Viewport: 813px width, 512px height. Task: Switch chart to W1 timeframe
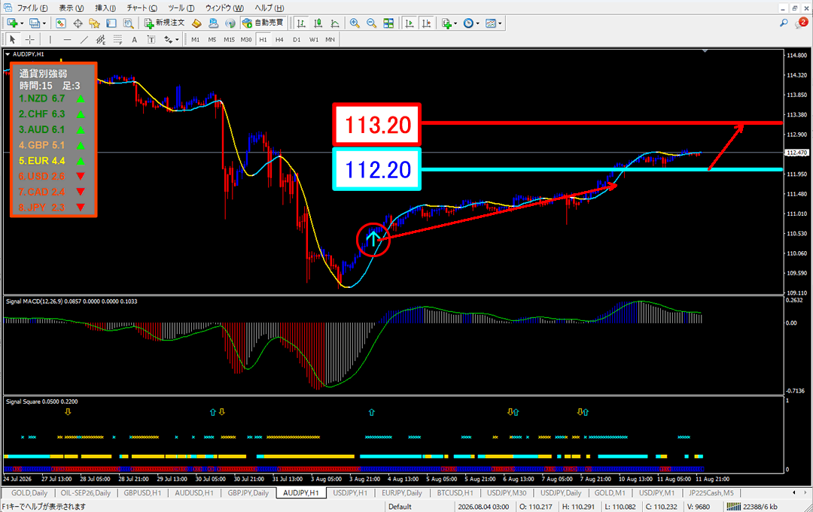pos(314,39)
